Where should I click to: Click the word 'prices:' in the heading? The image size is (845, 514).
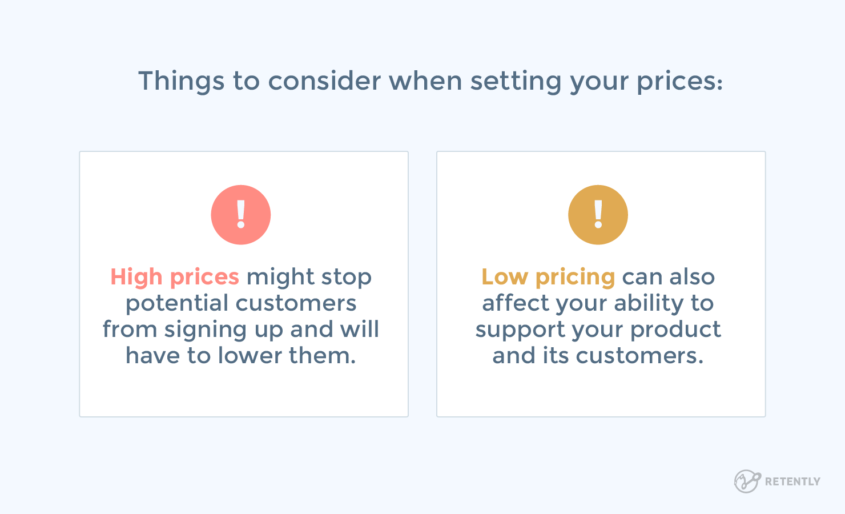[x=679, y=81]
